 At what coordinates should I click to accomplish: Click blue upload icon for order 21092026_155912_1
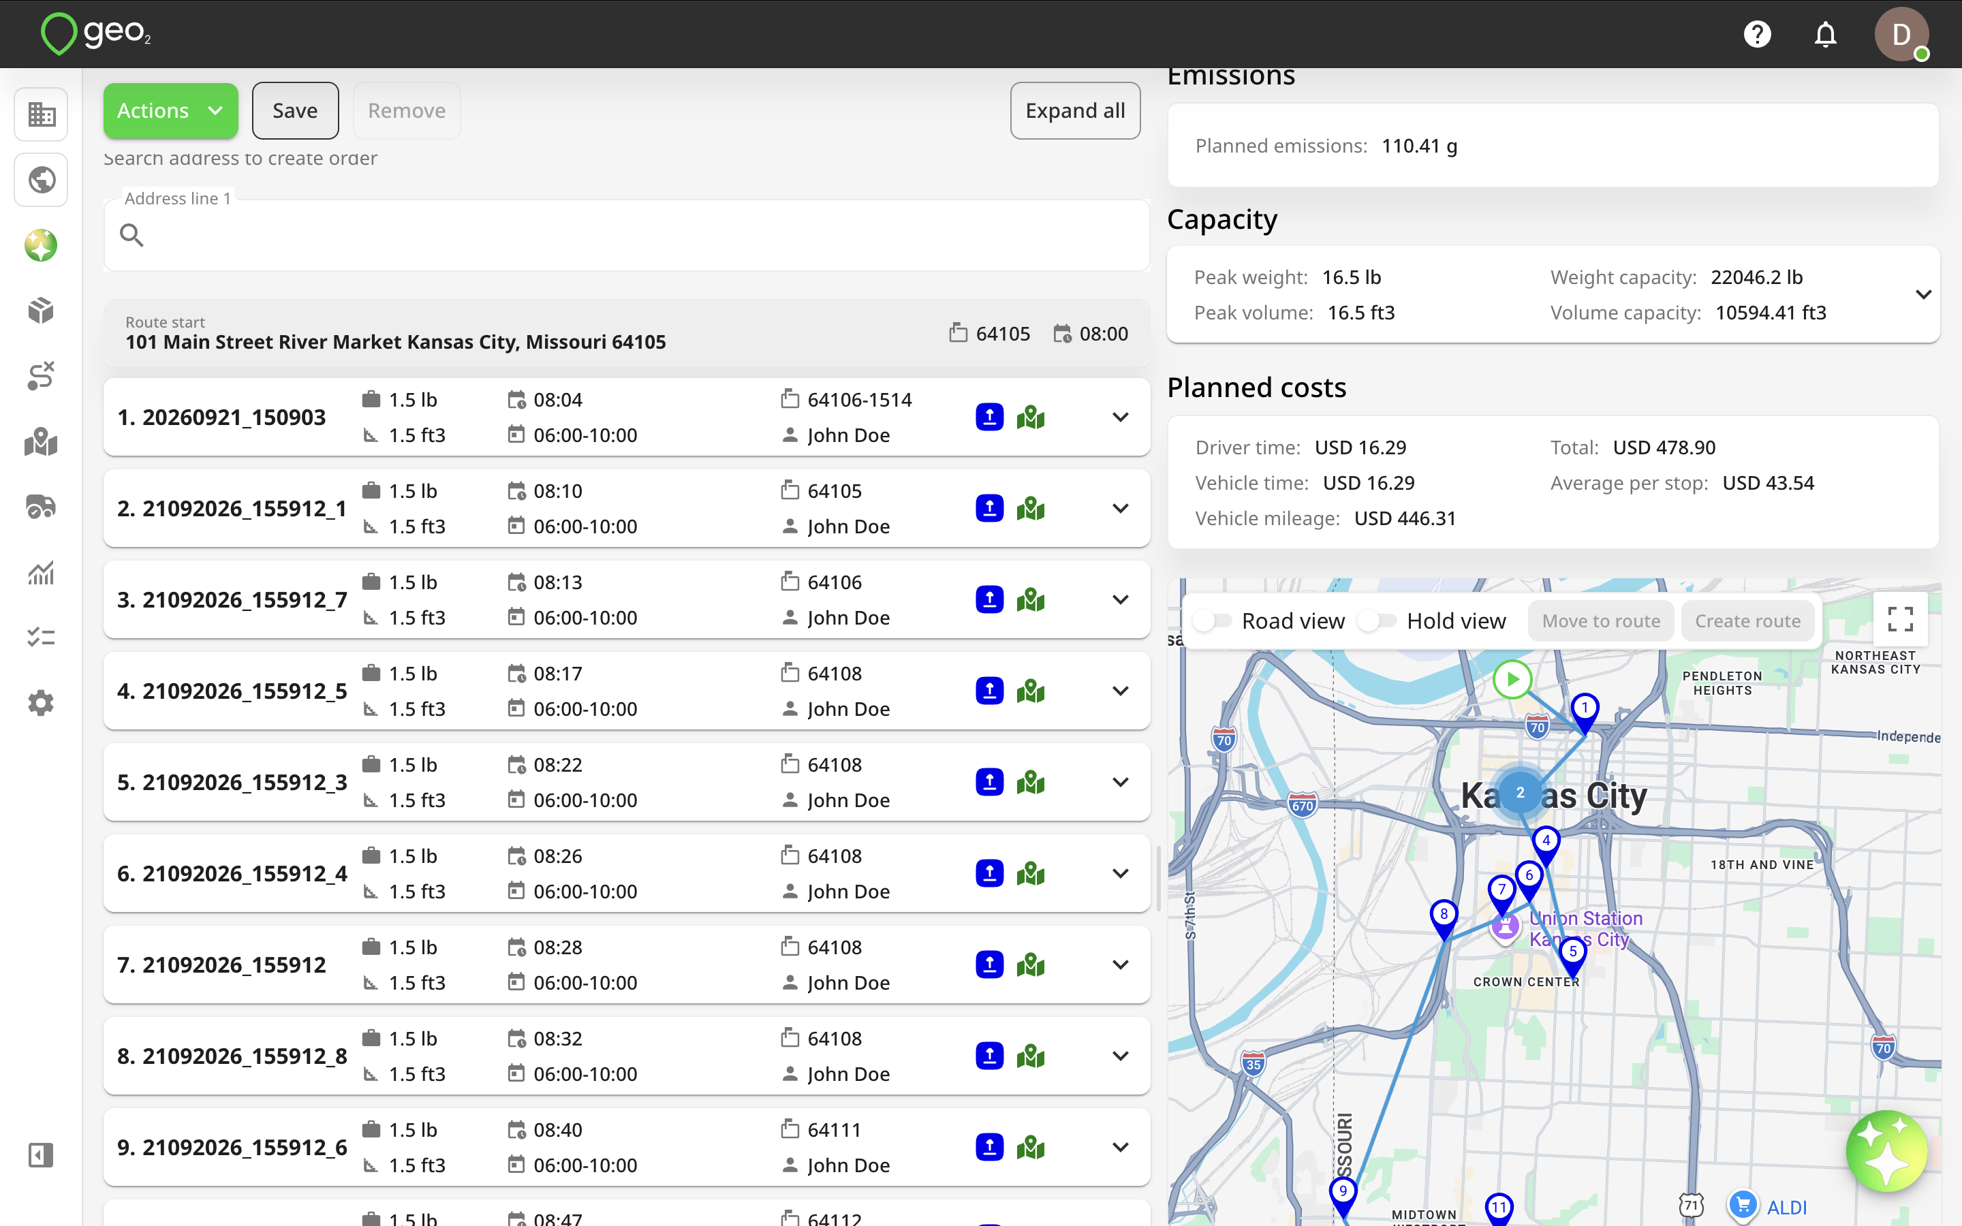pos(989,508)
